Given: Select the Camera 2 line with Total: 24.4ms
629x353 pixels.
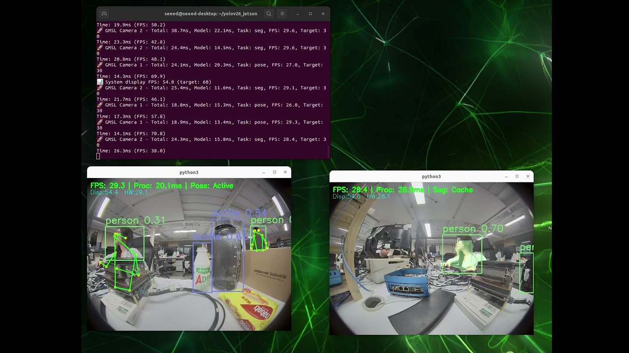Looking at the screenshot, I should [x=211, y=50].
